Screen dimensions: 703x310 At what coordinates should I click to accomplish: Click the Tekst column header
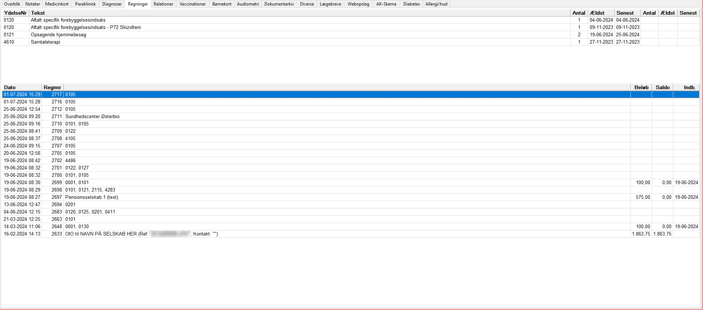tap(300, 13)
